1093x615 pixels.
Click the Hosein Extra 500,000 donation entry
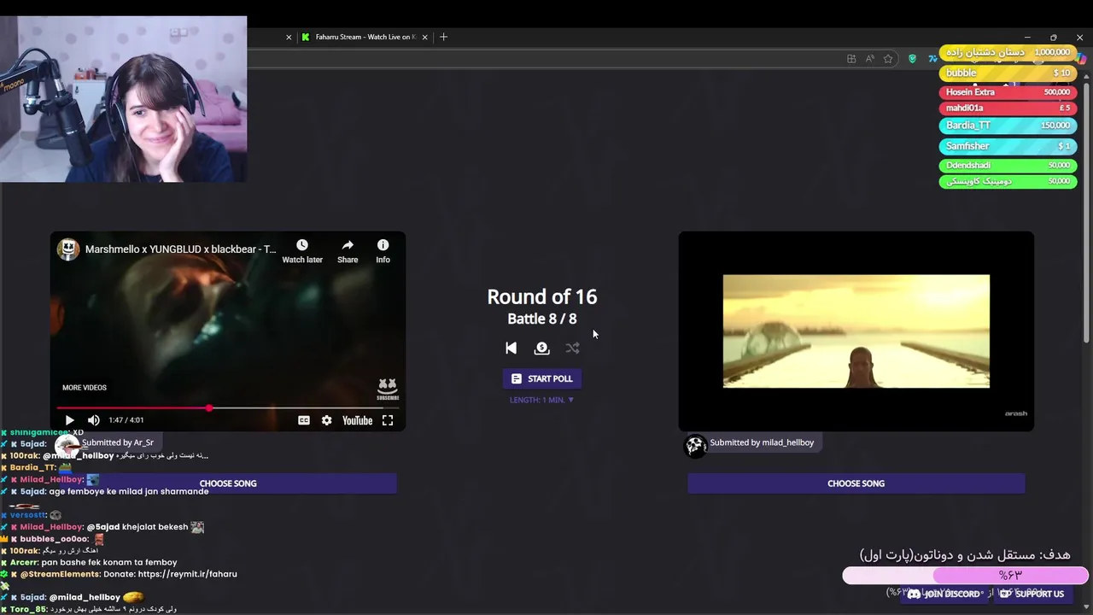click(x=1008, y=91)
